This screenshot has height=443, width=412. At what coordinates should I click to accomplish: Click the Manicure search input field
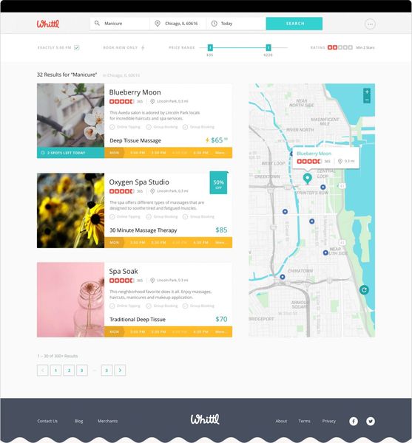tap(120, 24)
